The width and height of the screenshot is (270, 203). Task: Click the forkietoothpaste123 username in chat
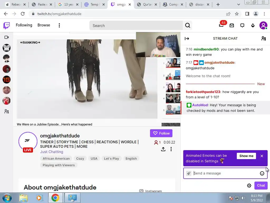(203, 92)
